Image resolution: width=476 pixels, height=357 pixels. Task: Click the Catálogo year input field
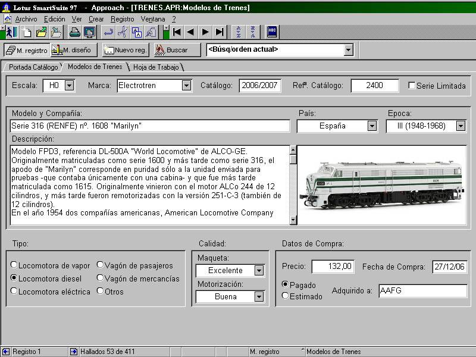coord(260,86)
